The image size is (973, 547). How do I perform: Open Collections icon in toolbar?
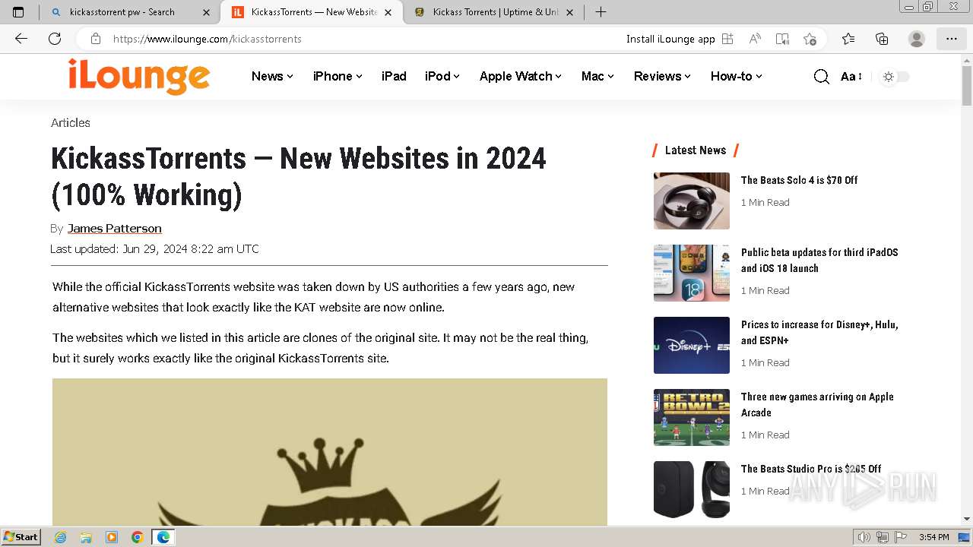(x=882, y=39)
